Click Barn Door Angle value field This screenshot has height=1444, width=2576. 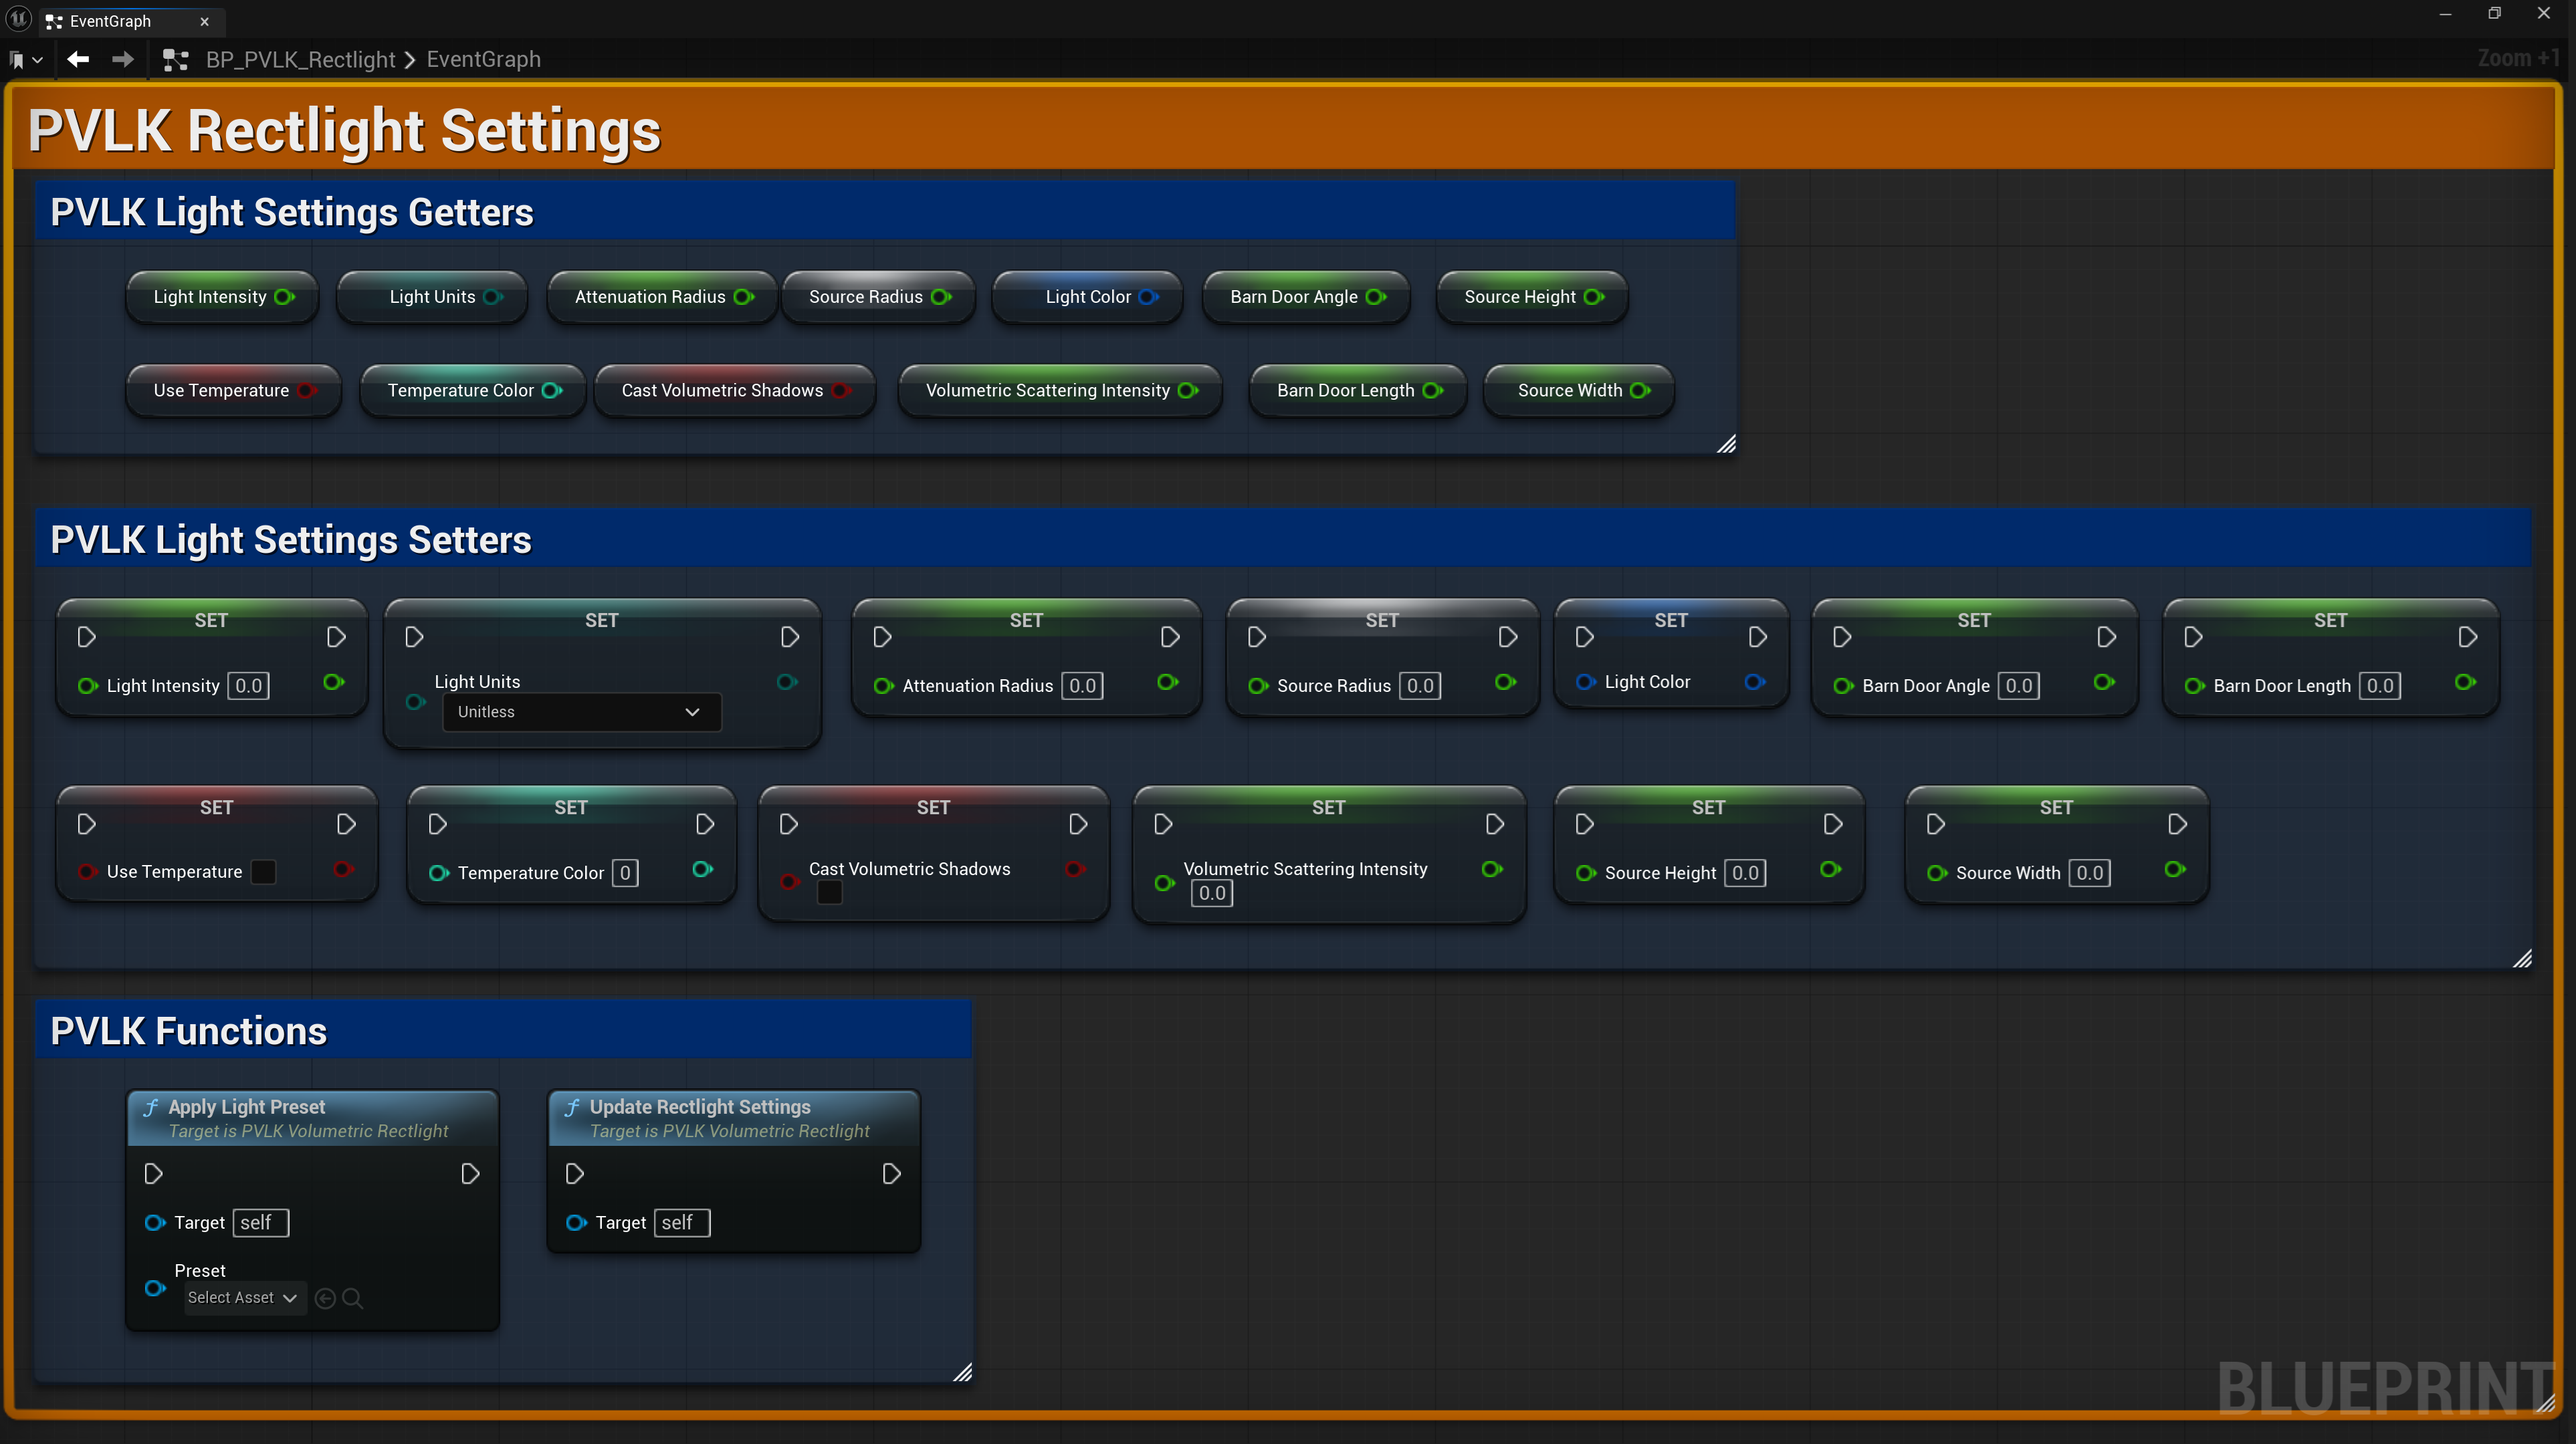tap(2019, 686)
